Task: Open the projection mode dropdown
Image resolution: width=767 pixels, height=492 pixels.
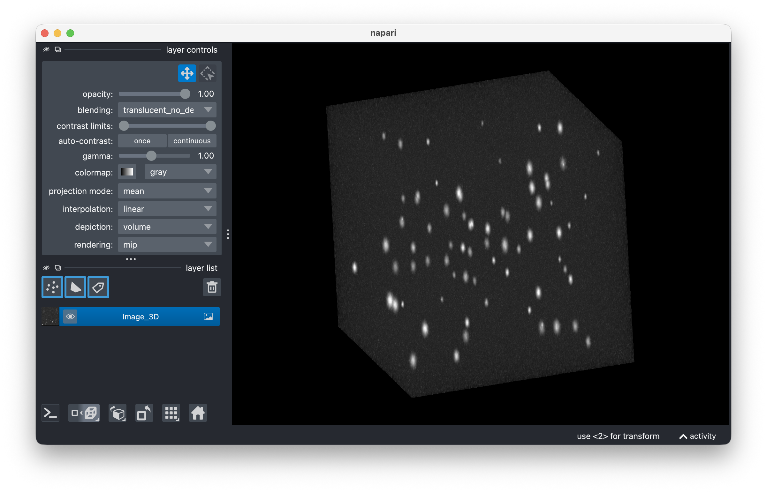Action: (x=167, y=191)
